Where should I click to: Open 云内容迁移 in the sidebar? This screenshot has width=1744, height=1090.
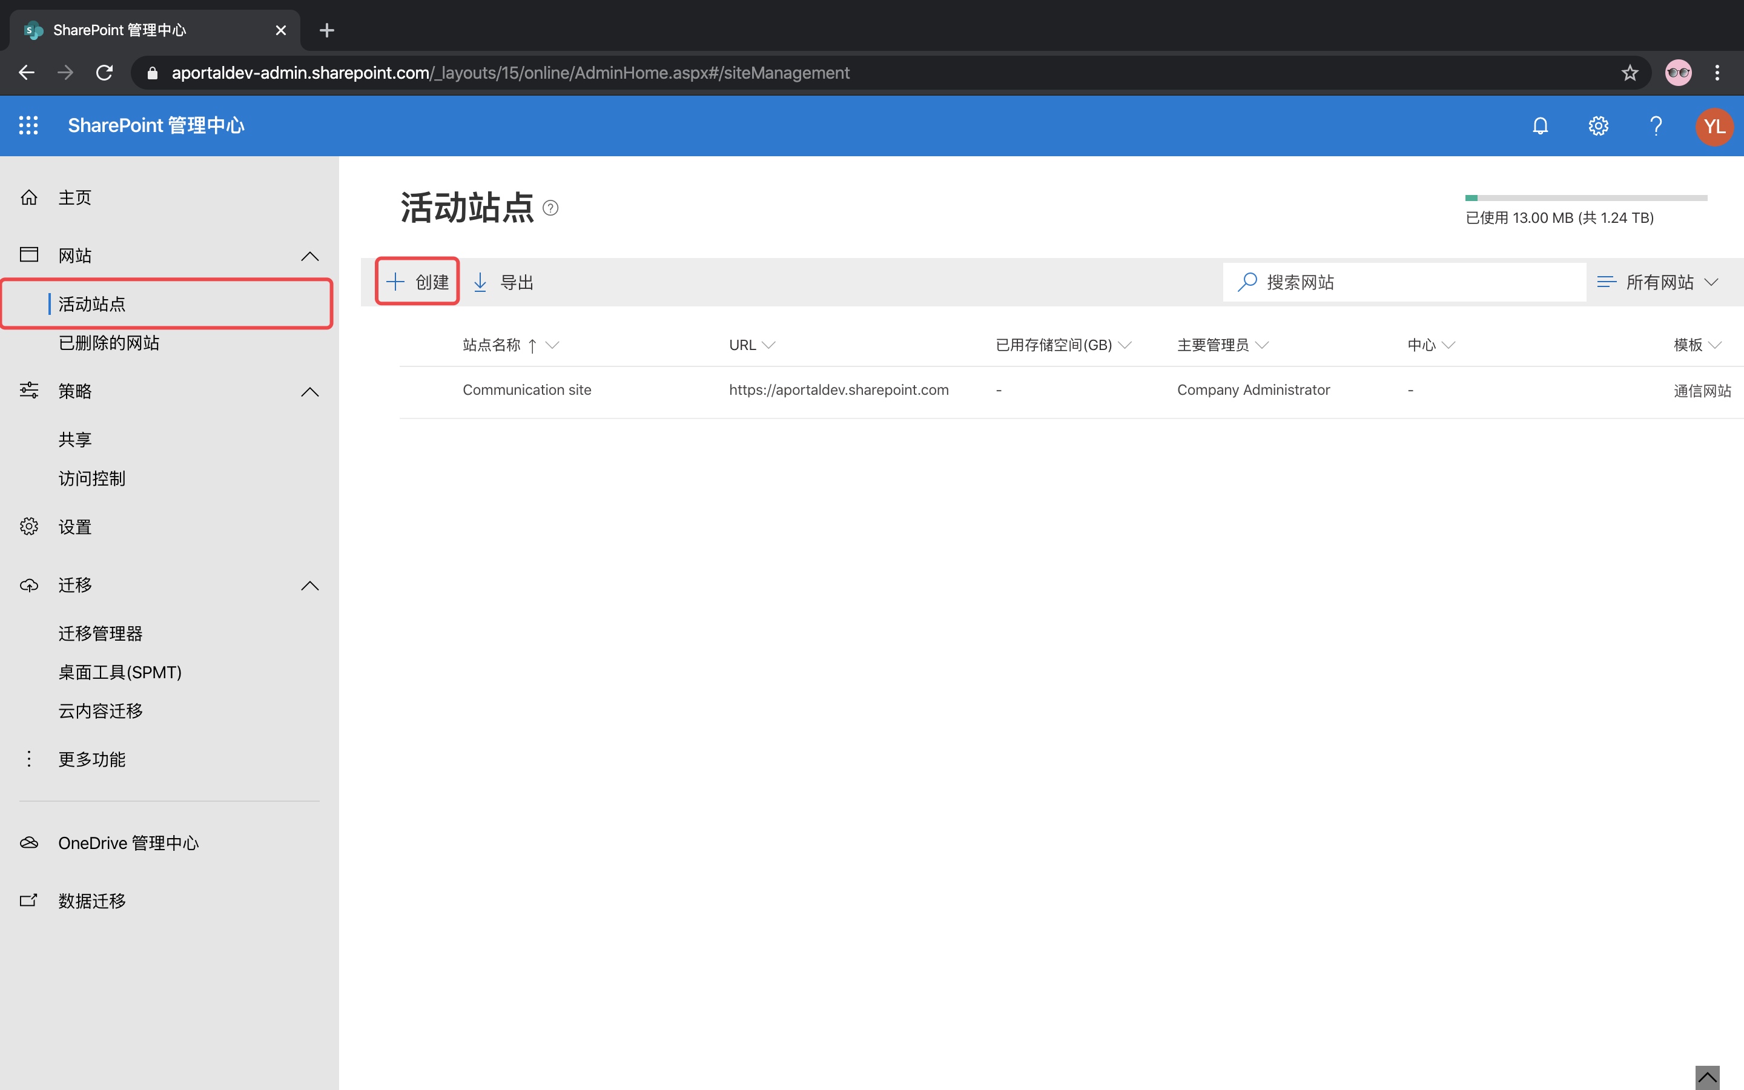click(100, 712)
